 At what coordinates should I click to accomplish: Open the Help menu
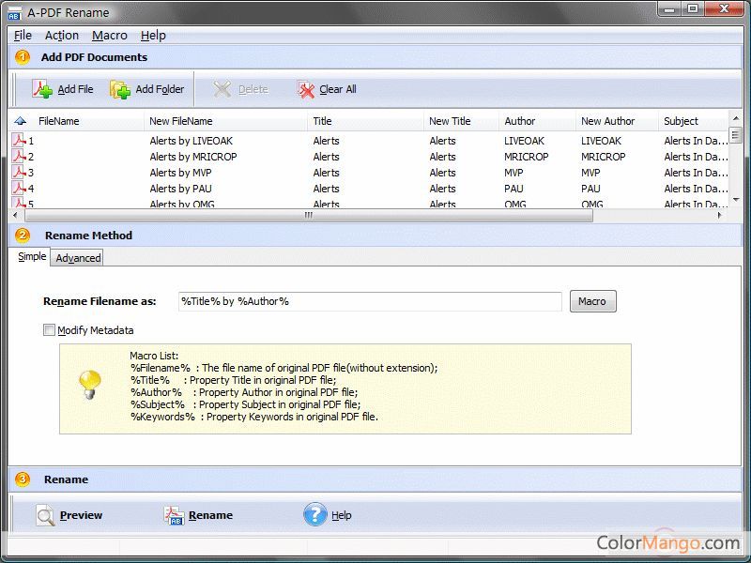click(x=153, y=36)
